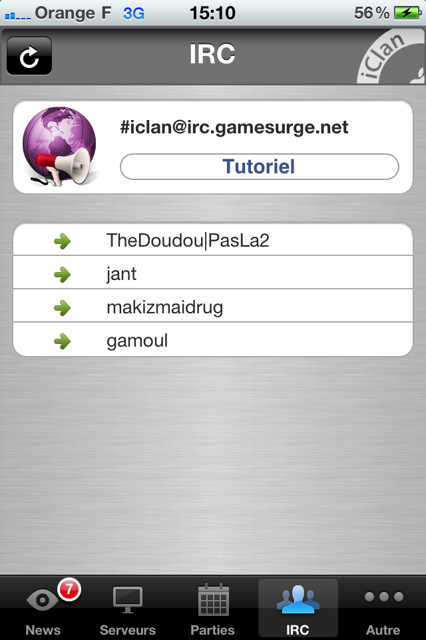Open the Autre more tab

coord(383,608)
